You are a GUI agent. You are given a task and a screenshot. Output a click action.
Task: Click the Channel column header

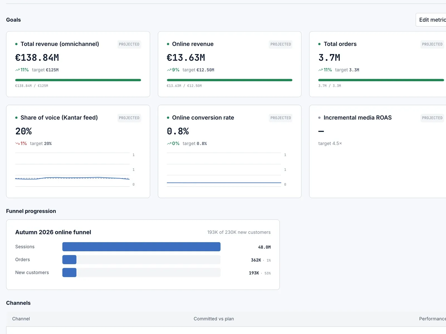click(21, 319)
